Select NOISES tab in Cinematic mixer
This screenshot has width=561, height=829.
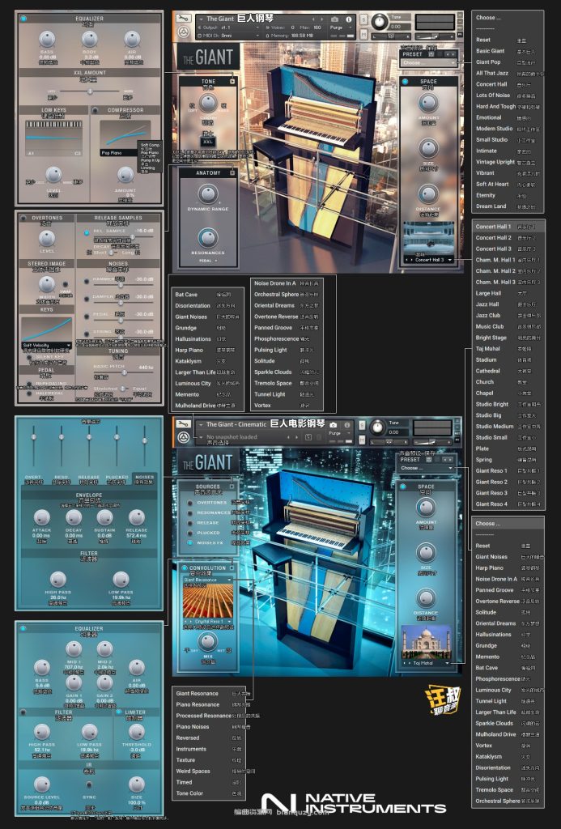pos(144,477)
